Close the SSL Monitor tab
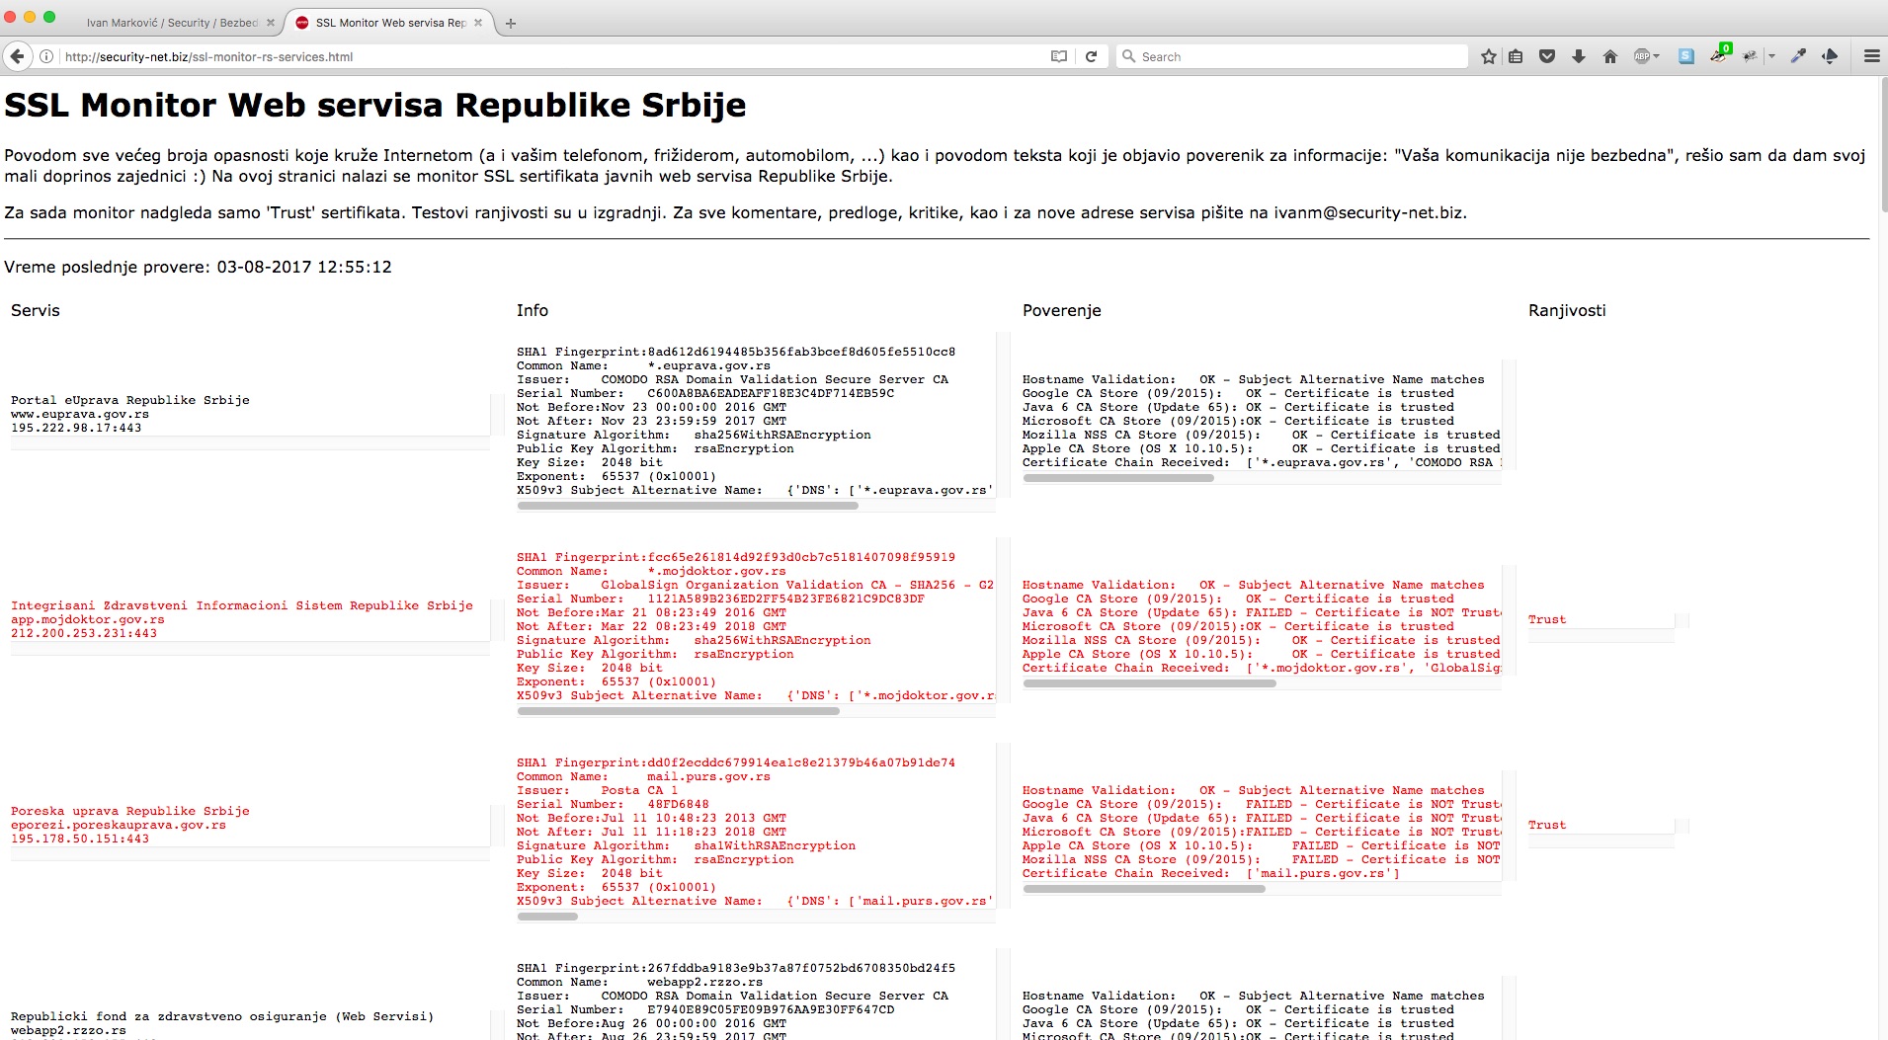 coord(478,23)
